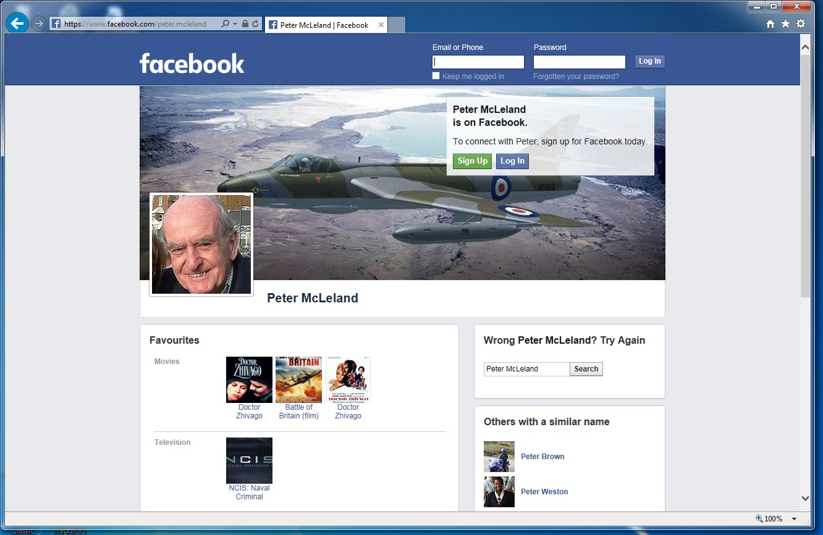Viewport: 823px width, 535px height.
Task: Open Peter Brown profile thumbnail
Action: pyautogui.click(x=499, y=457)
